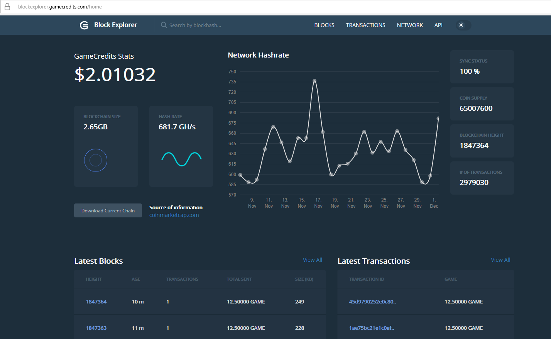Click the first hashrate data point near 600

tap(240, 175)
